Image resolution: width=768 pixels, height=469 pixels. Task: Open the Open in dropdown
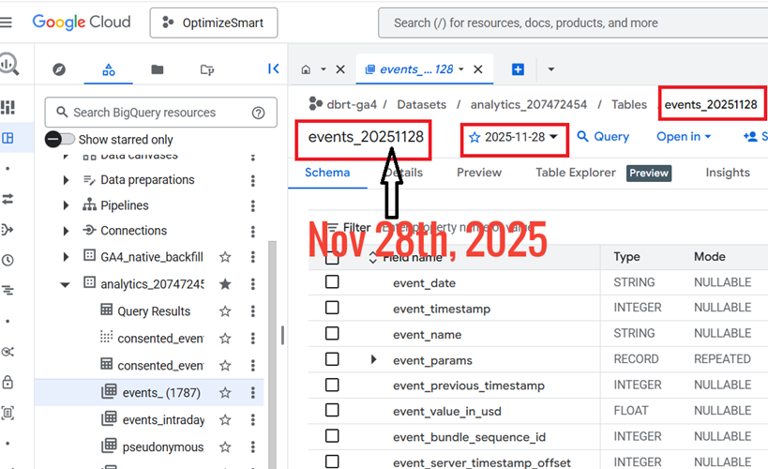point(684,137)
